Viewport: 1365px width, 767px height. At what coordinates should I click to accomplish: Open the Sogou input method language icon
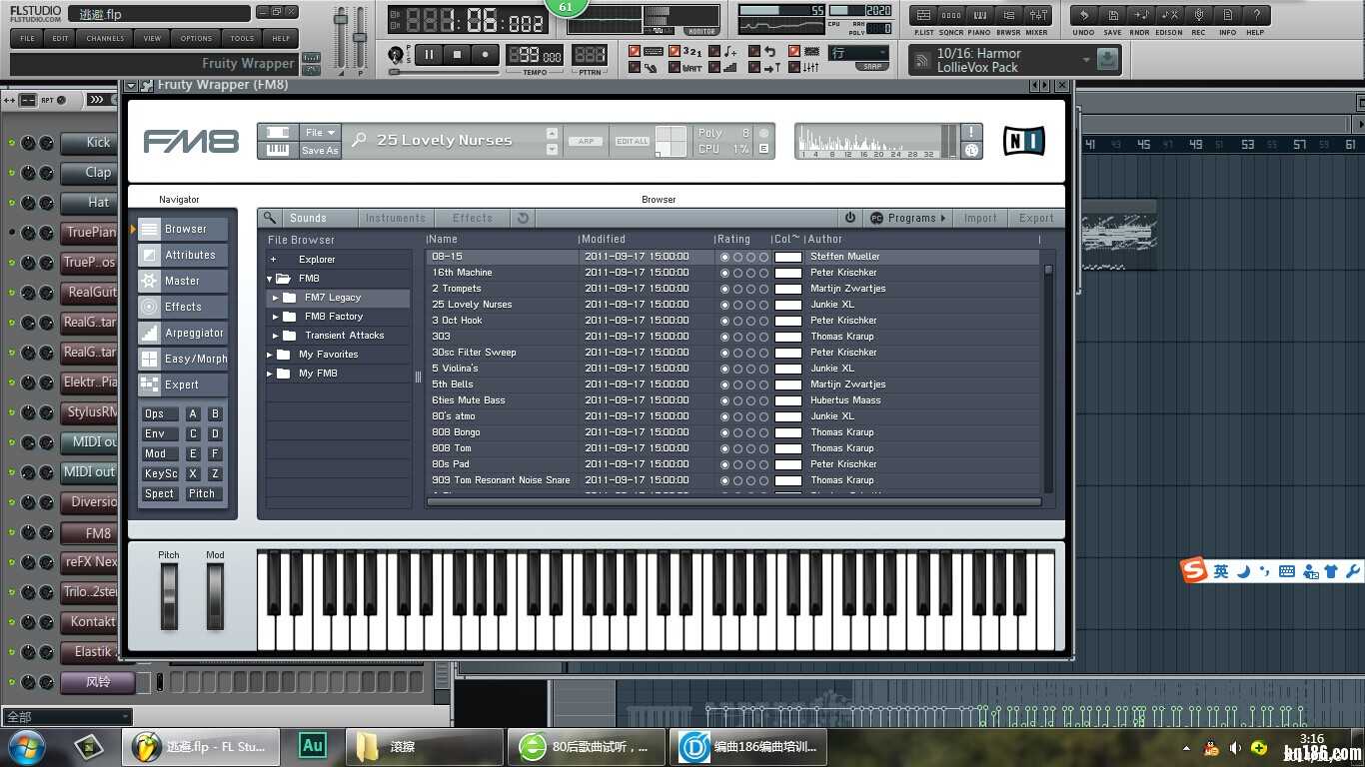tap(1194, 571)
